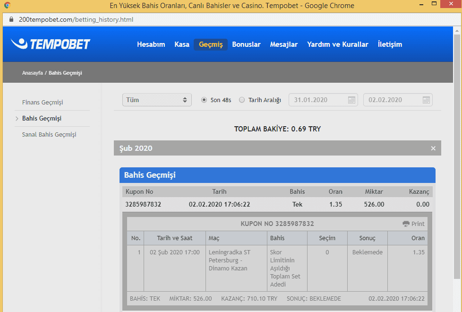Click the Chrome icon in the title bar
Screen dimensions: 462x312
(8, 5)
